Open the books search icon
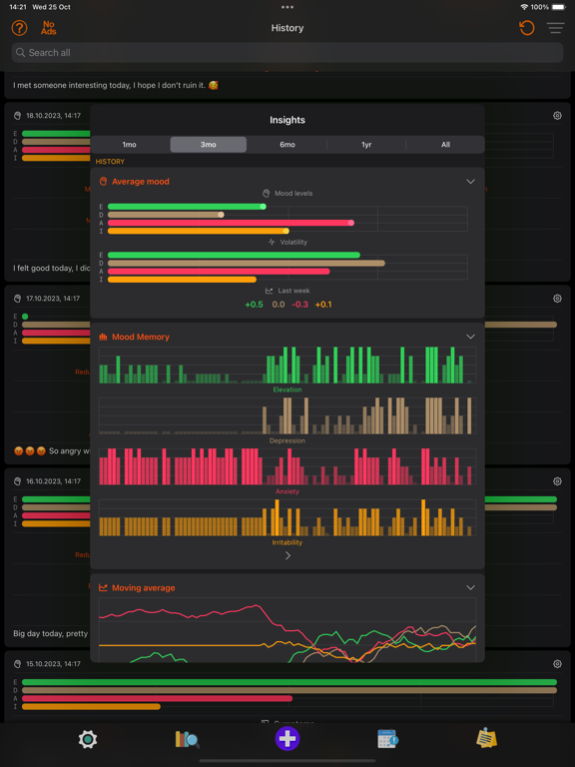Screen dimensions: 575x767 (188, 739)
